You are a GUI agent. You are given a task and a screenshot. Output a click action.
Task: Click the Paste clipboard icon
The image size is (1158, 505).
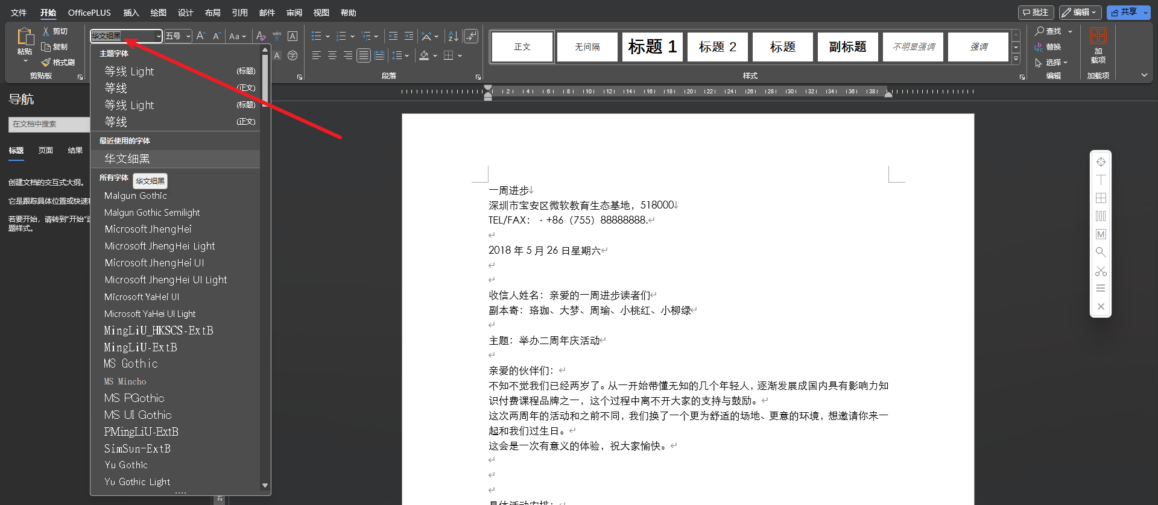pos(25,37)
